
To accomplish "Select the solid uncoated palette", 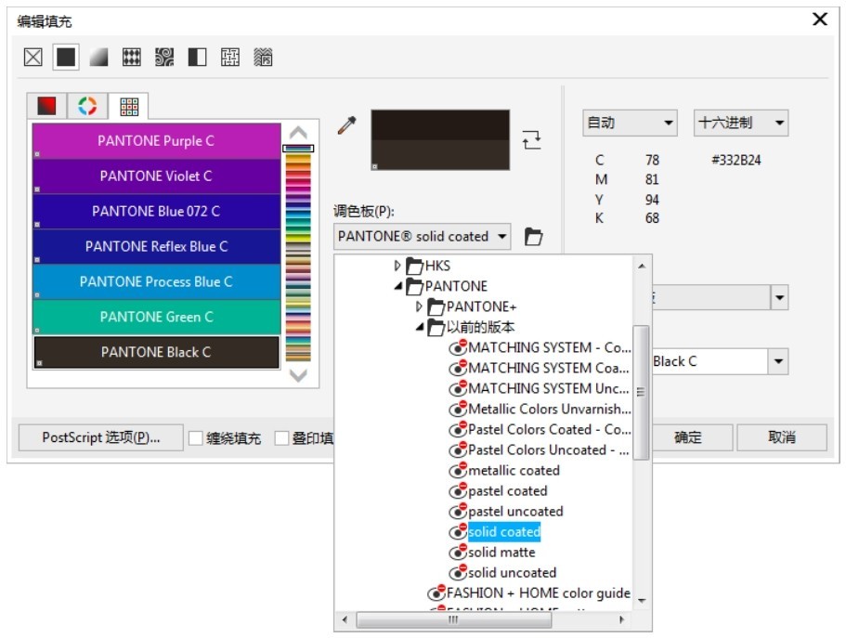I will click(512, 573).
